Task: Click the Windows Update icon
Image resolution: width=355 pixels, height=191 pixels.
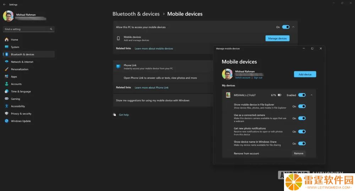Action: click(x=6, y=121)
